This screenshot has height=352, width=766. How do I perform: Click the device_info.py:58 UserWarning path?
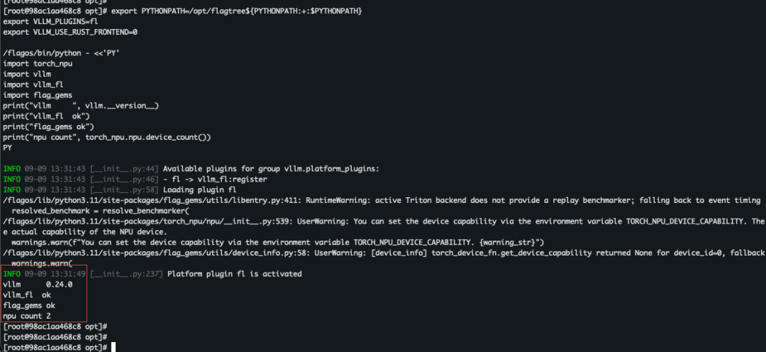pos(157,253)
